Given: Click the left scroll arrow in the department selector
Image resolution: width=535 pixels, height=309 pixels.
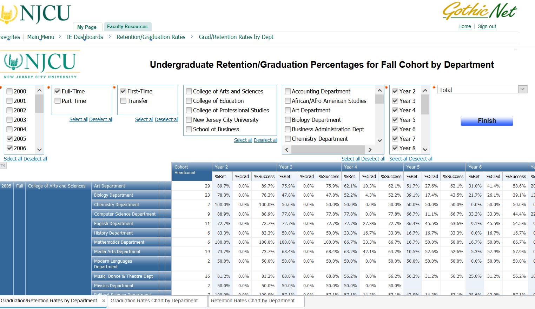Looking at the screenshot, I should [286, 150].
